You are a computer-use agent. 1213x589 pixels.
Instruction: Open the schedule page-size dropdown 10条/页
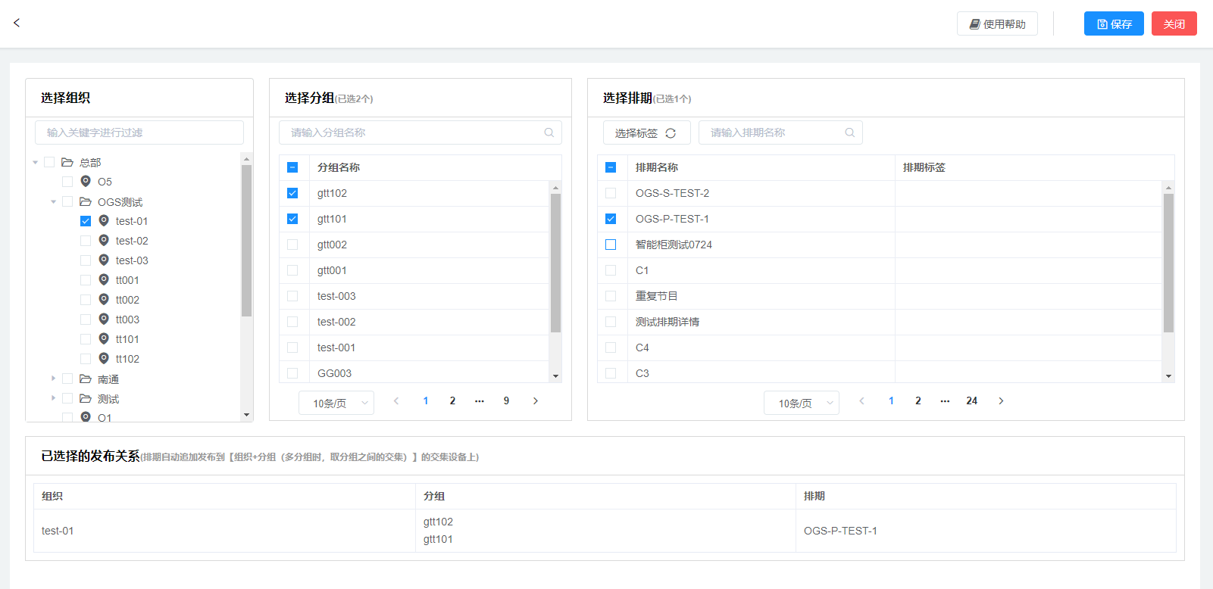tap(802, 403)
